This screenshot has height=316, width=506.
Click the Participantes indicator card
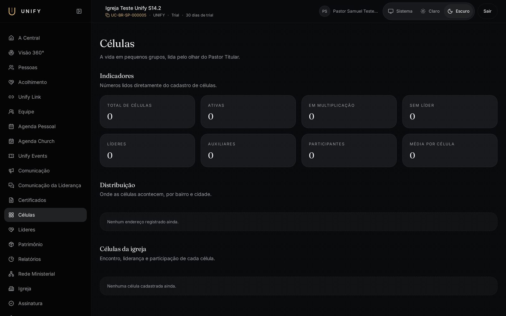pyautogui.click(x=349, y=150)
